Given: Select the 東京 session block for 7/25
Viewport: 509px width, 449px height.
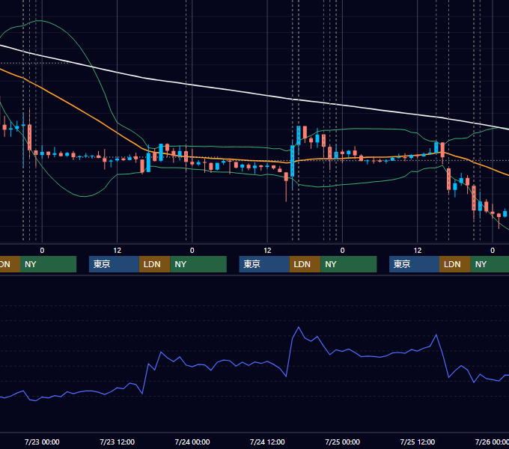Looking at the screenshot, I should pyautogui.click(x=414, y=264).
